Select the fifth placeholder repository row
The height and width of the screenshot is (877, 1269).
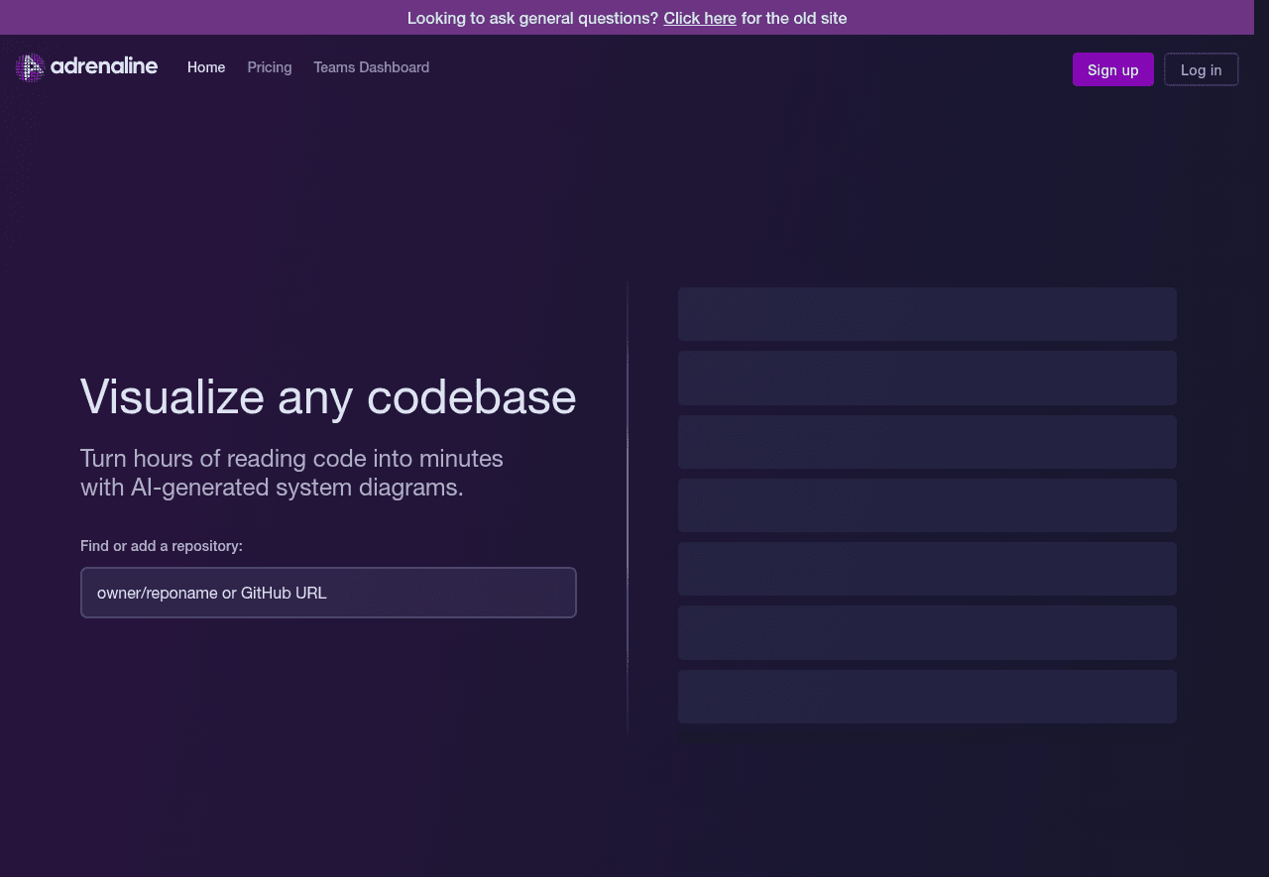click(x=927, y=569)
